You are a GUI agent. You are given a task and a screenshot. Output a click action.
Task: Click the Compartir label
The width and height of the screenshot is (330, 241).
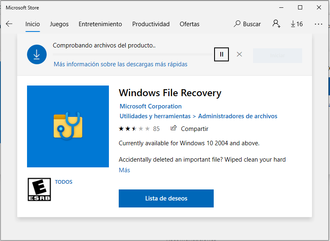pos(194,129)
